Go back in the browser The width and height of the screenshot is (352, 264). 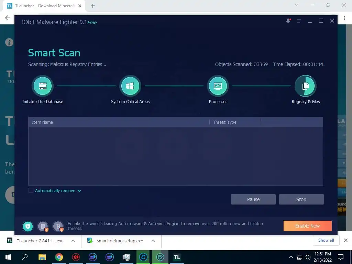[8, 18]
